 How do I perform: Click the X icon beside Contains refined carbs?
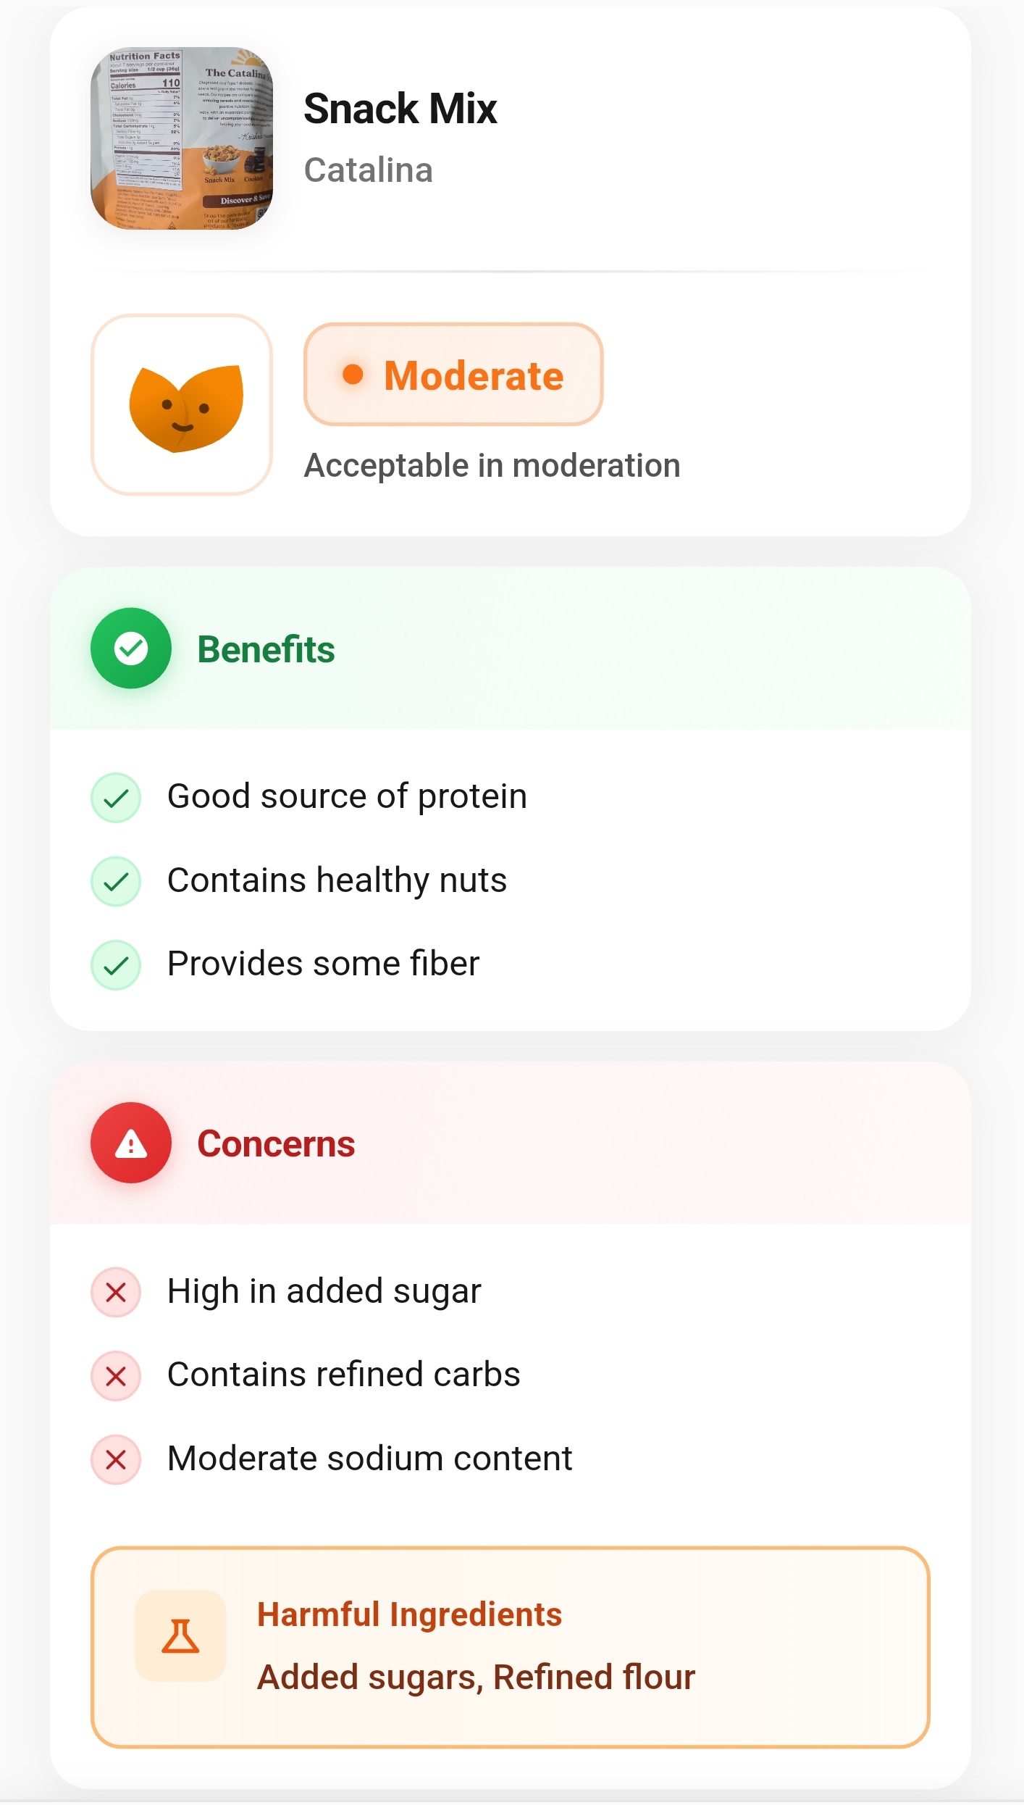116,1375
